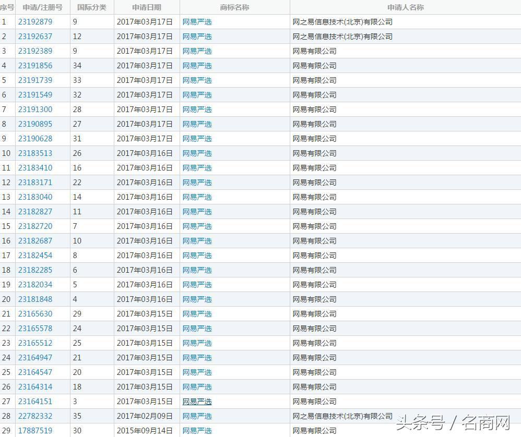Image resolution: width=521 pixels, height=437 pixels.
Task: Click 网易严选 link on the last row
Action: [197, 431]
